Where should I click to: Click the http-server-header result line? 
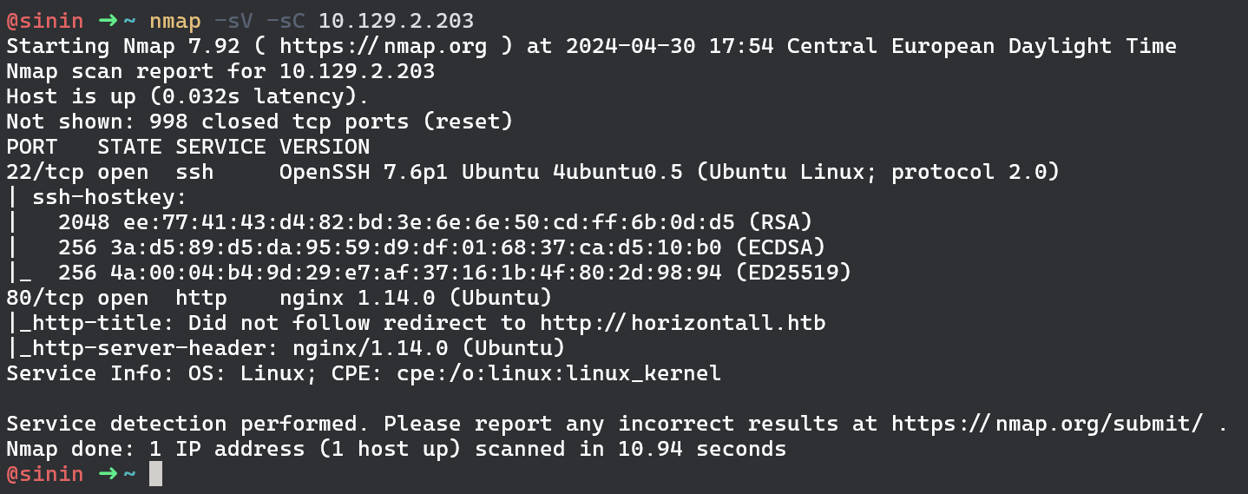coord(286,349)
